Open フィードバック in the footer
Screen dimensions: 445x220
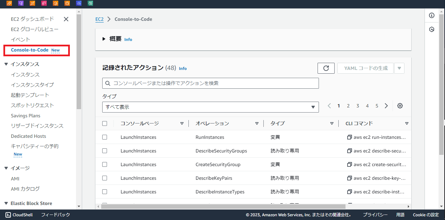pos(56,215)
